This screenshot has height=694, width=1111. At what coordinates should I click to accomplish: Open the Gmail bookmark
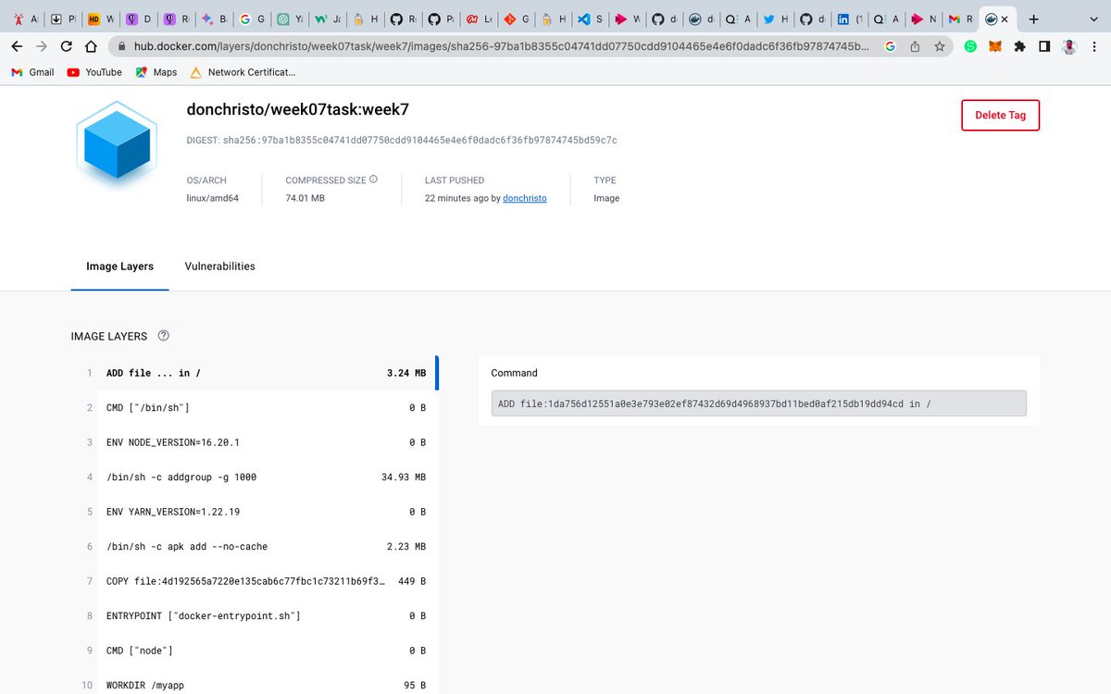click(33, 72)
